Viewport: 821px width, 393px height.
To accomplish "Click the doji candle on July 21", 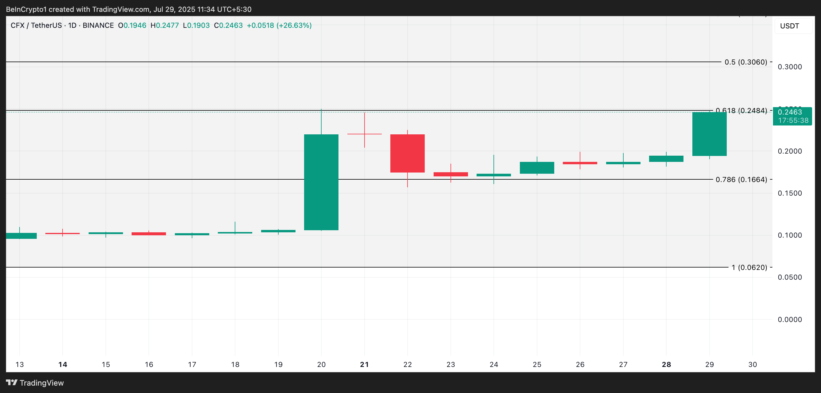I will pyautogui.click(x=364, y=134).
